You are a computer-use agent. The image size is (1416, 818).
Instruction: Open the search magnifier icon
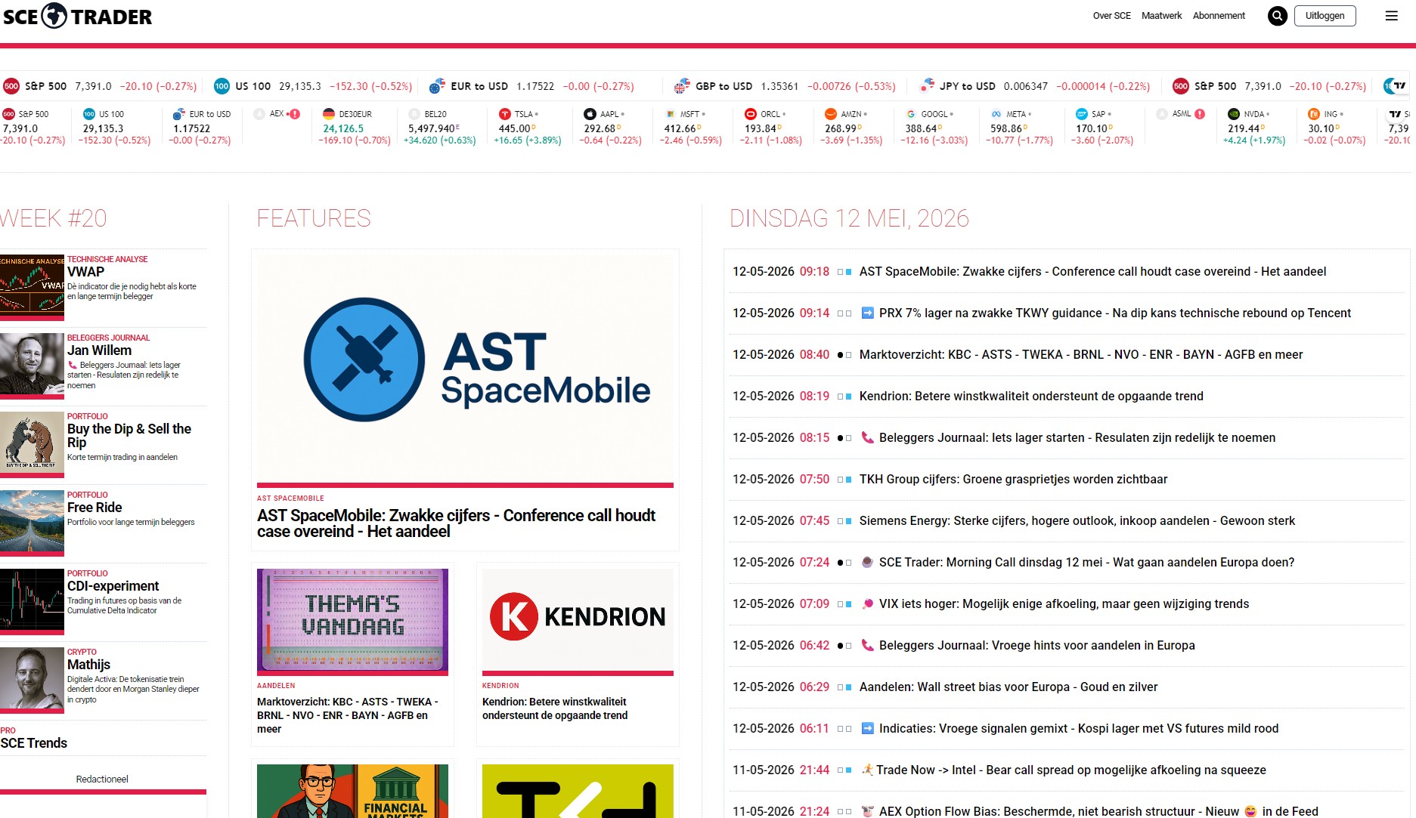coord(1278,16)
